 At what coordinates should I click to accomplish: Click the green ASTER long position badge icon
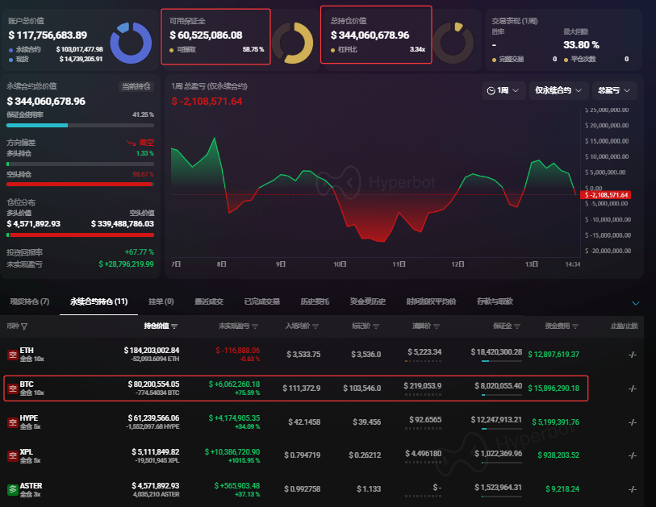coord(12,489)
